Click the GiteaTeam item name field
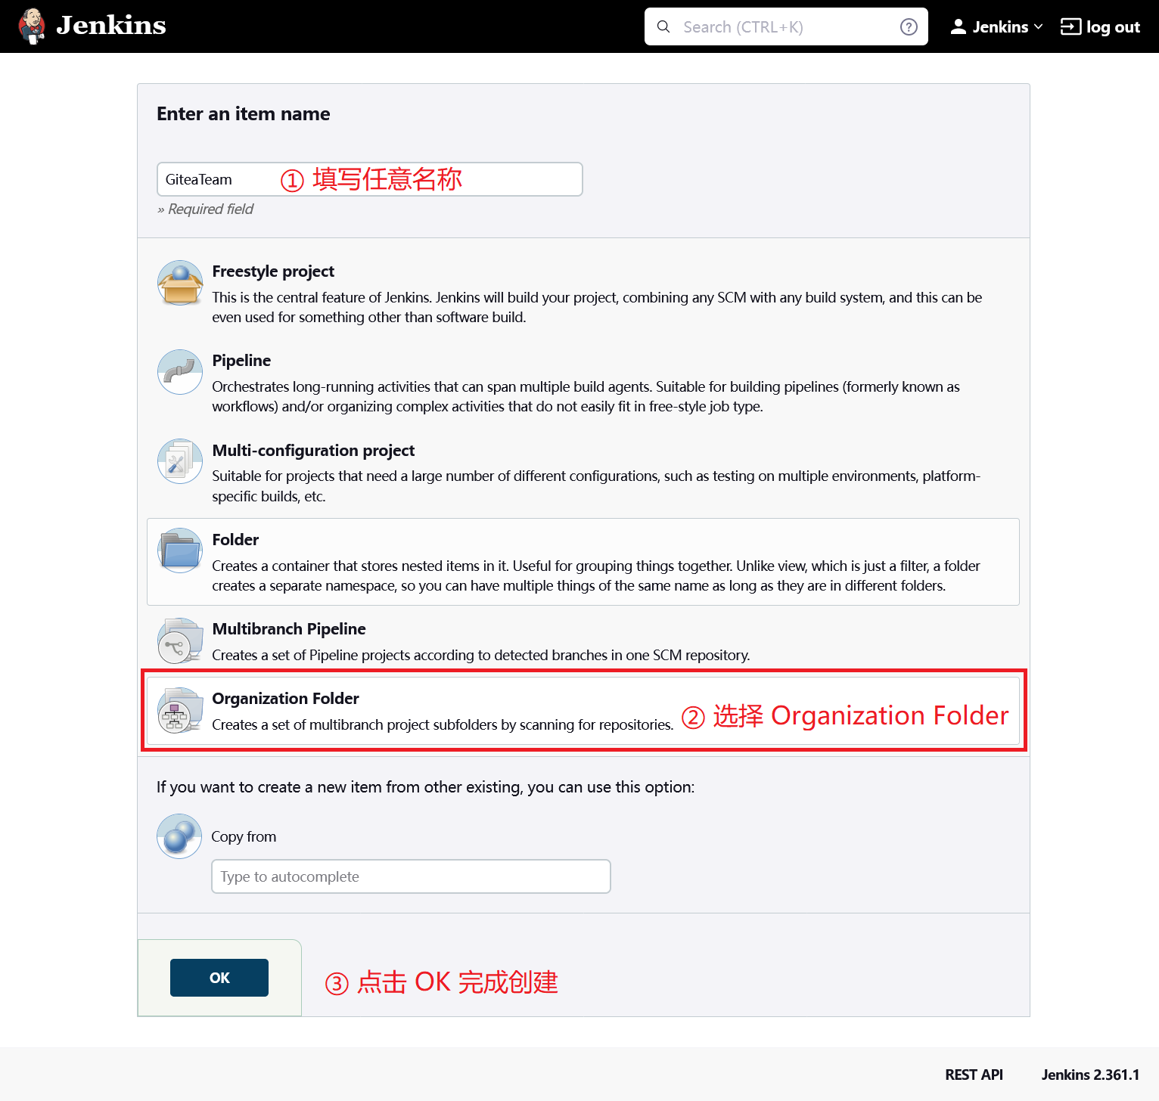The image size is (1159, 1101). (x=369, y=179)
